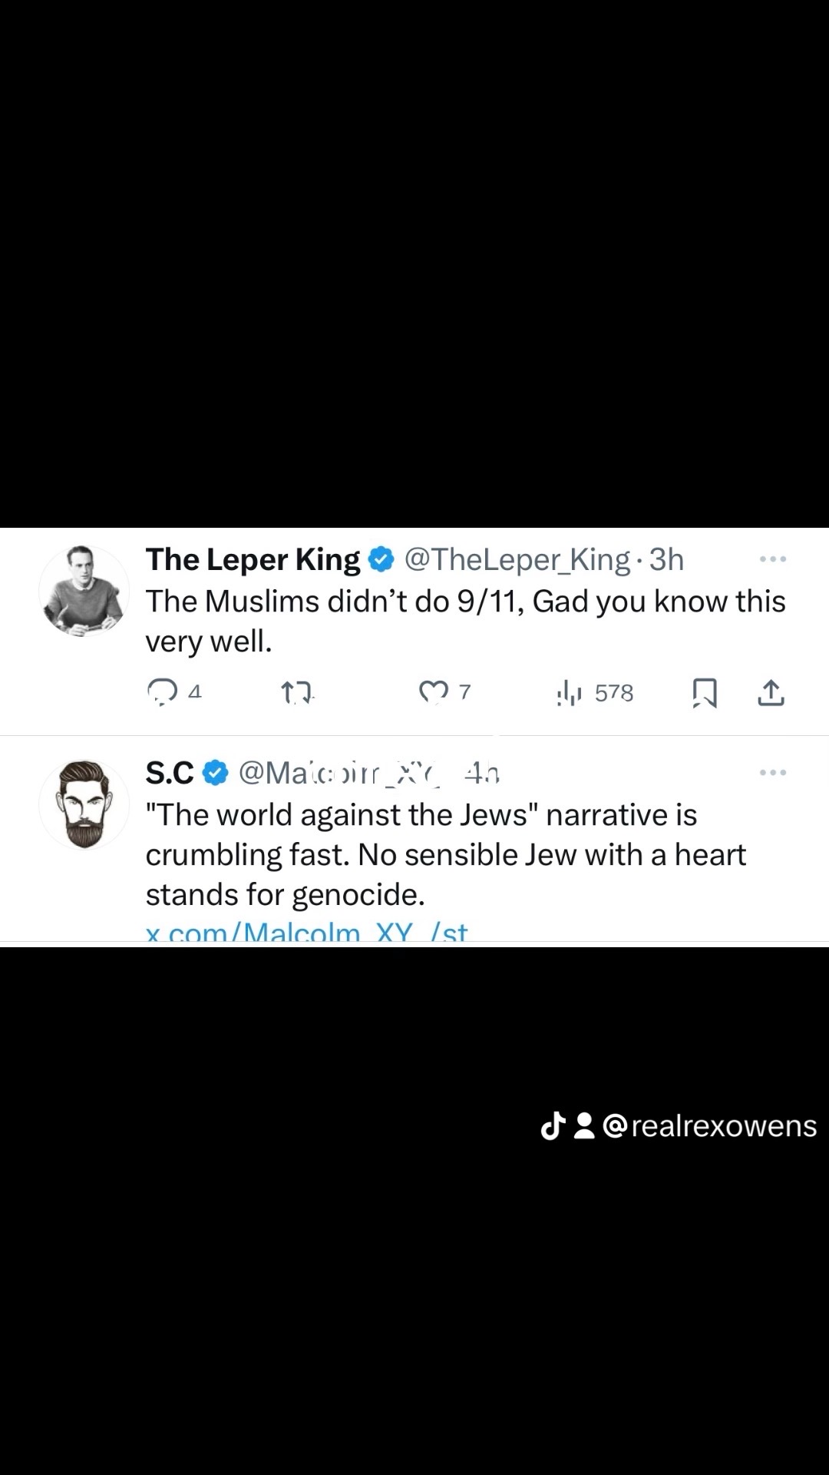The height and width of the screenshot is (1475, 829).
Task: Open the S.C display name
Action: 170,774
